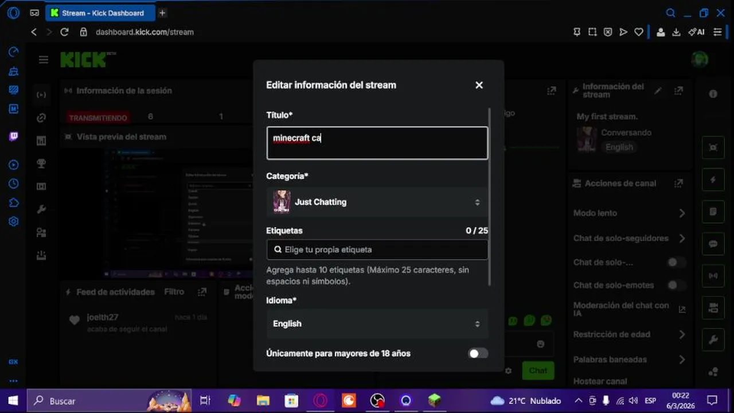Open the Idioma dropdown set to English
Image resolution: width=734 pixels, height=413 pixels.
[377, 324]
